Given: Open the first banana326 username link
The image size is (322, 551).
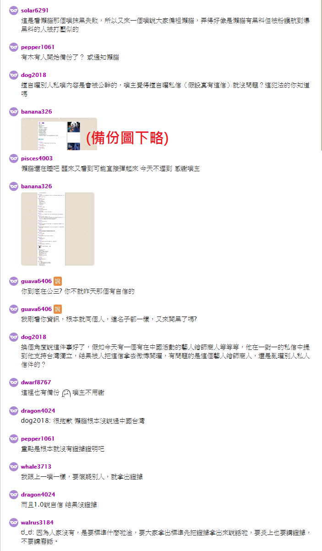Looking at the screenshot, I should [37, 112].
